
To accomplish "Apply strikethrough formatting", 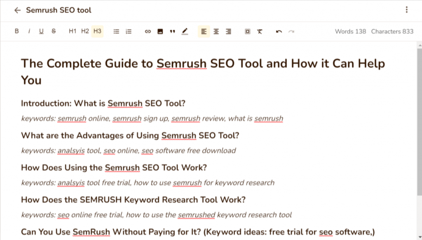I will pos(54,31).
